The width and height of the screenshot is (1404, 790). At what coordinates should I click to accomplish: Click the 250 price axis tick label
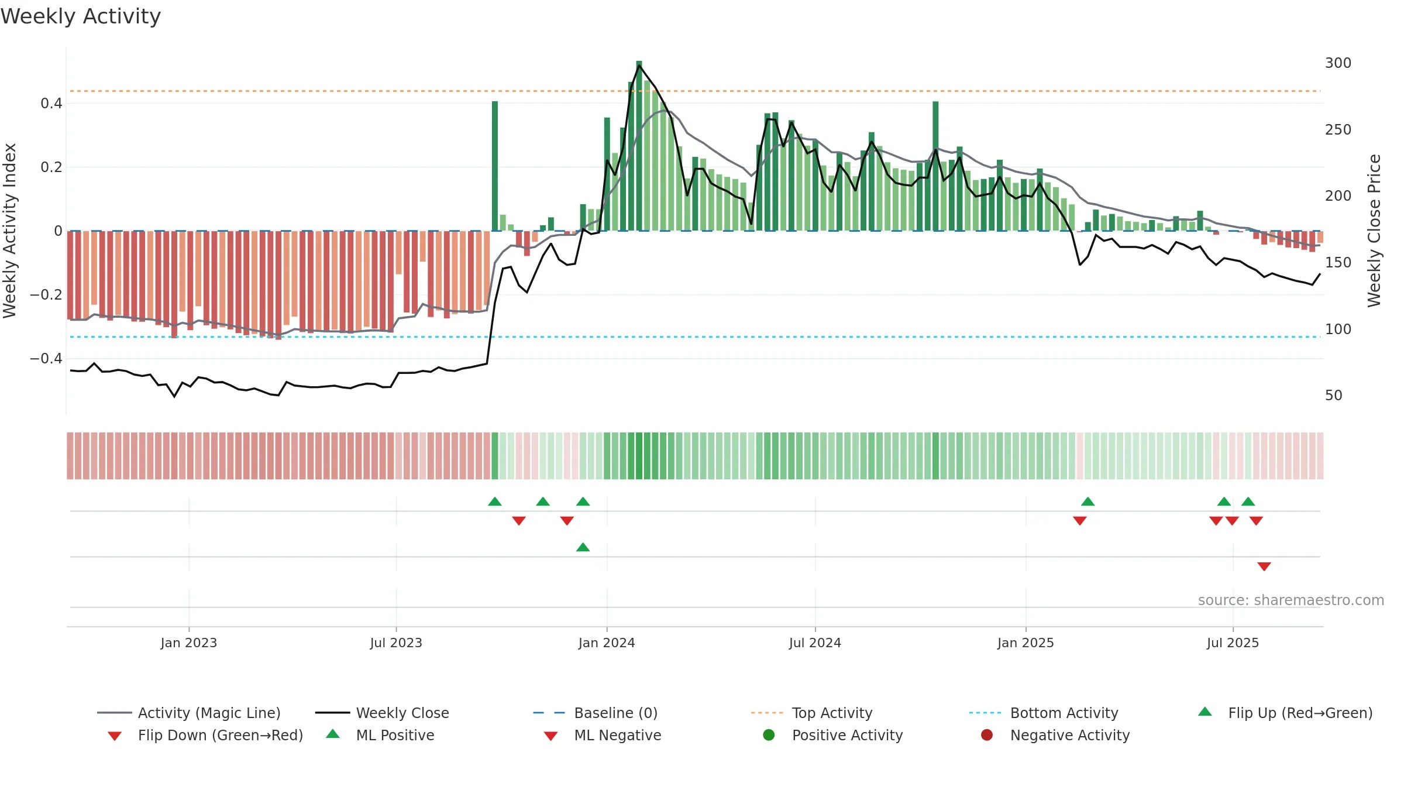pos(1338,129)
